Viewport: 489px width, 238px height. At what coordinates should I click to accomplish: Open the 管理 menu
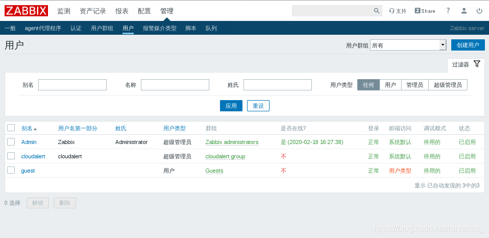(167, 11)
